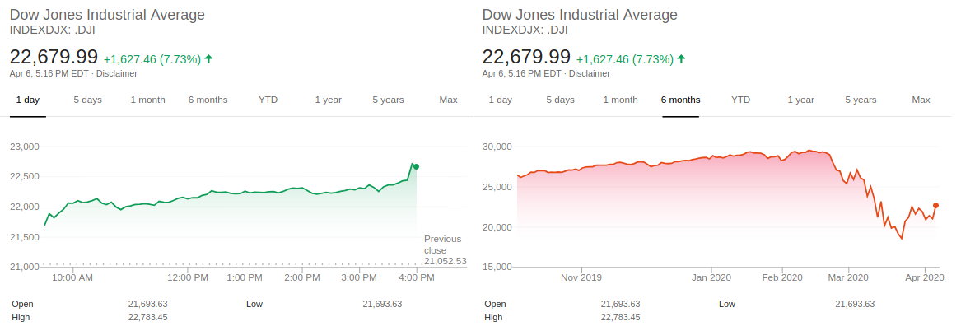The image size is (961, 331).
Task: Open Disclaimer link under the red chart's quote
Action: [x=590, y=73]
